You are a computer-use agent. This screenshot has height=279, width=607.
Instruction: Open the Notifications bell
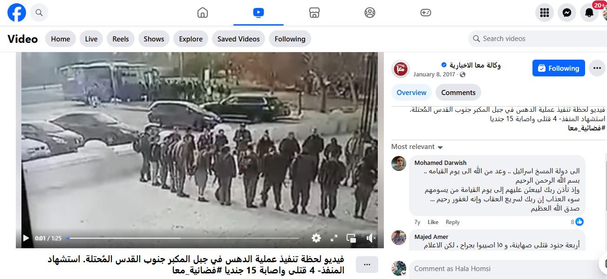[589, 13]
